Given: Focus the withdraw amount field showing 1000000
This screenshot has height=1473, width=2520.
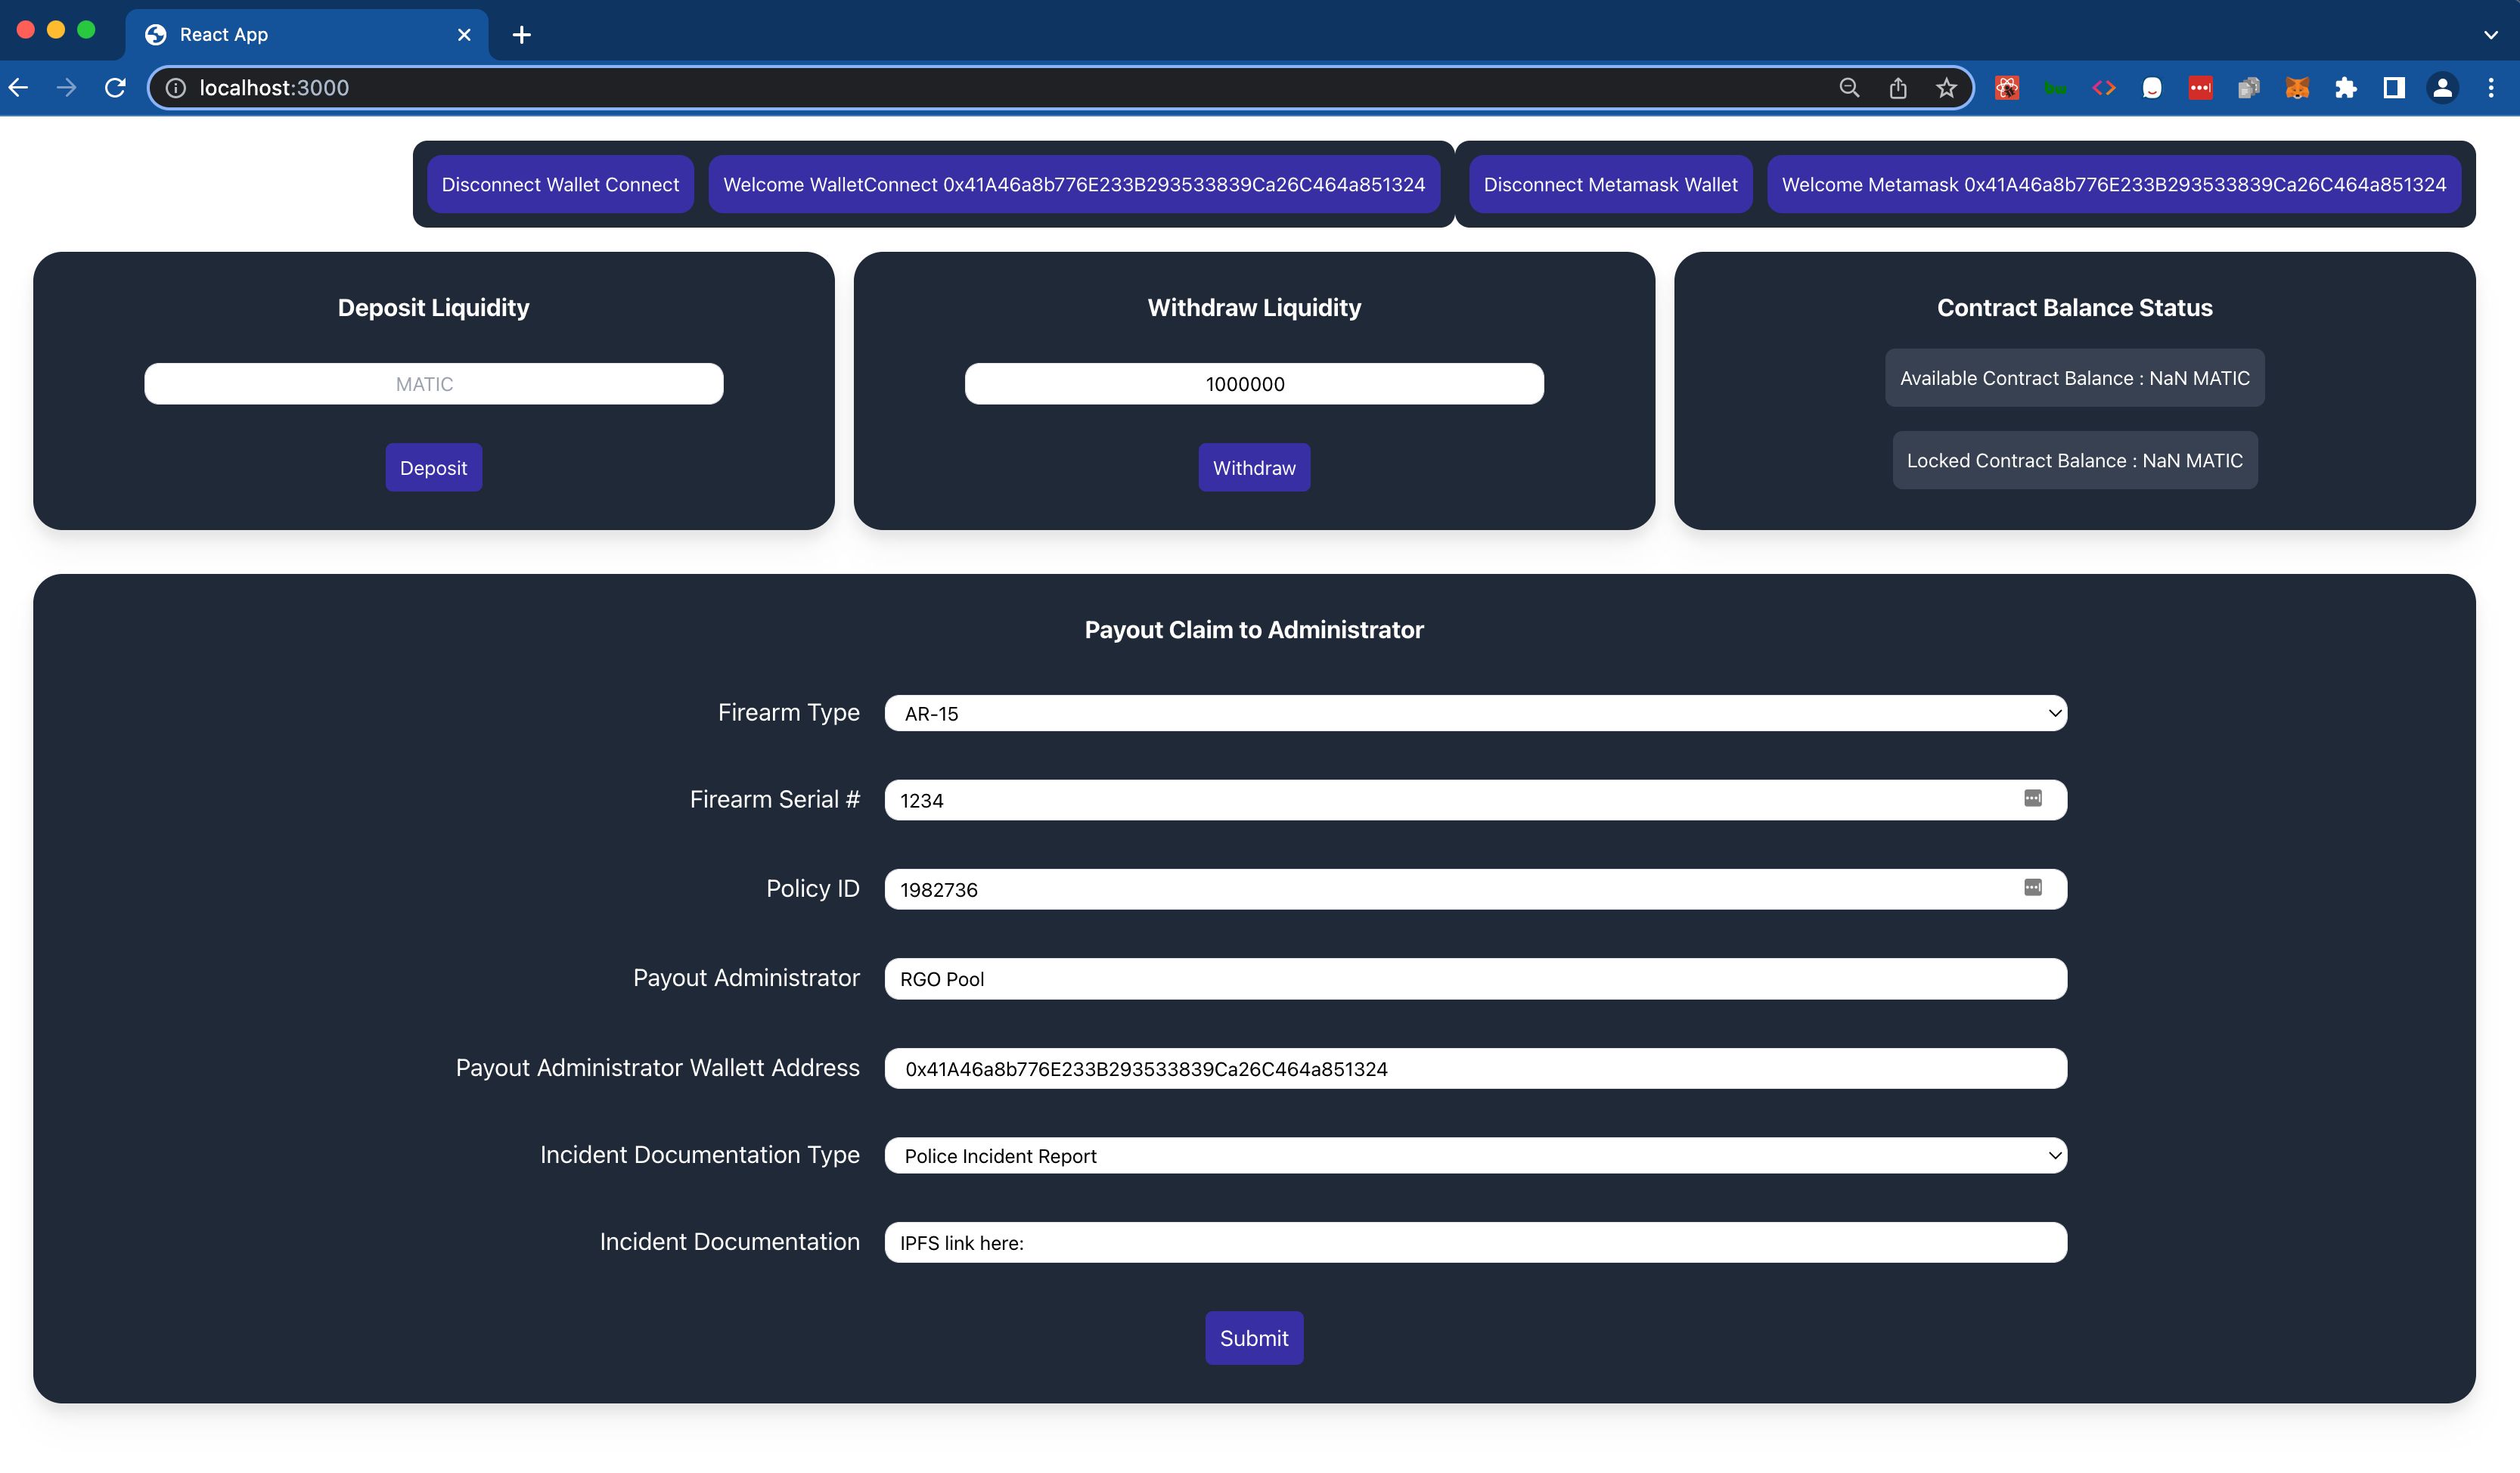Looking at the screenshot, I should 1254,384.
